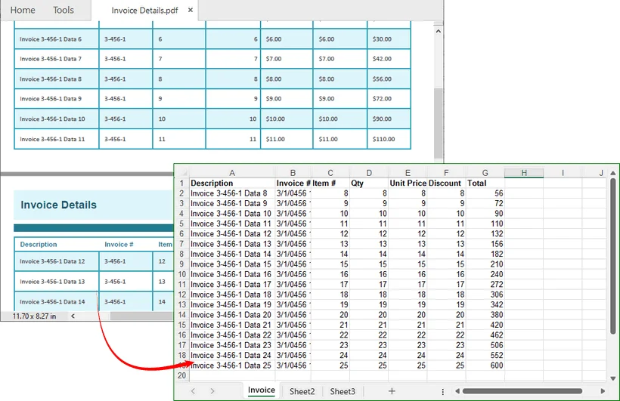Select column A header
This screenshot has width=620, height=401.
tap(232, 173)
